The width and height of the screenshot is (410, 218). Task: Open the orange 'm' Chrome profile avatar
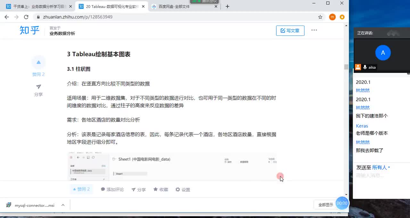(x=332, y=17)
